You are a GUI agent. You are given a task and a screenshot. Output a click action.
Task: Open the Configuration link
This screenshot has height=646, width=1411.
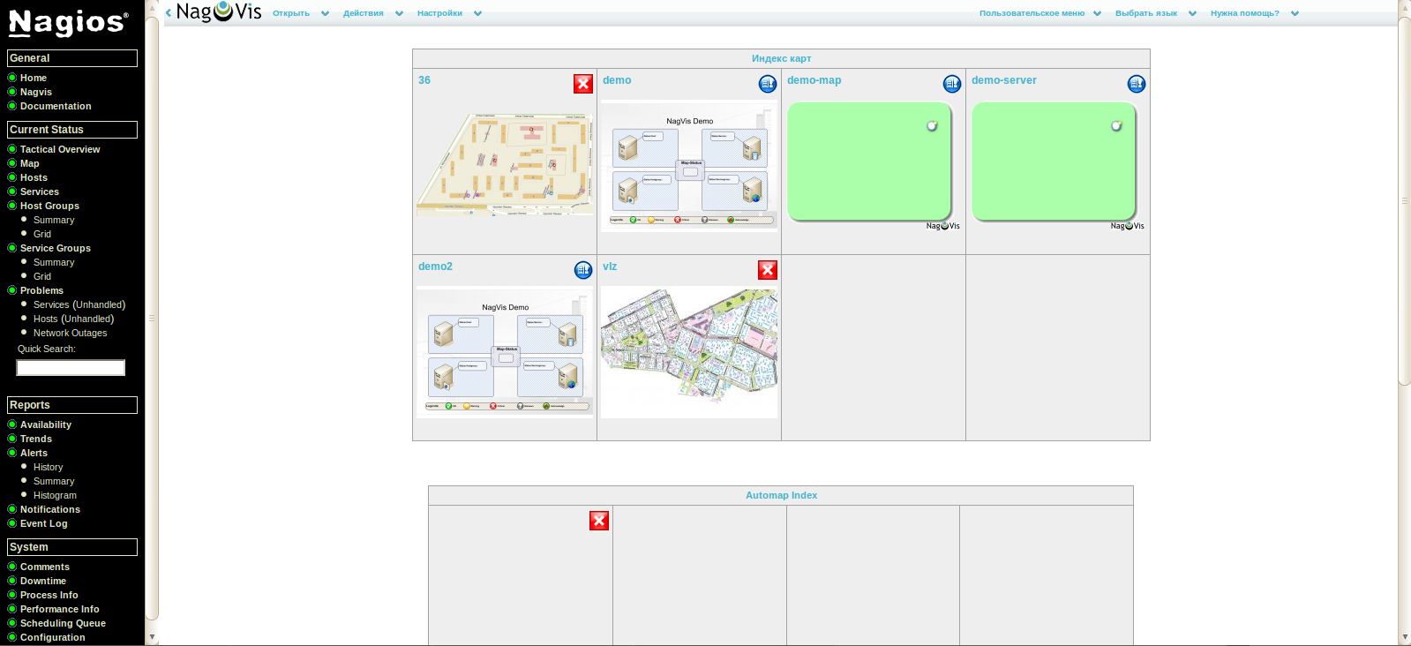[x=53, y=637]
